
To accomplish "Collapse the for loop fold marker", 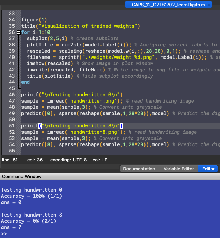I will tap(18, 33).
